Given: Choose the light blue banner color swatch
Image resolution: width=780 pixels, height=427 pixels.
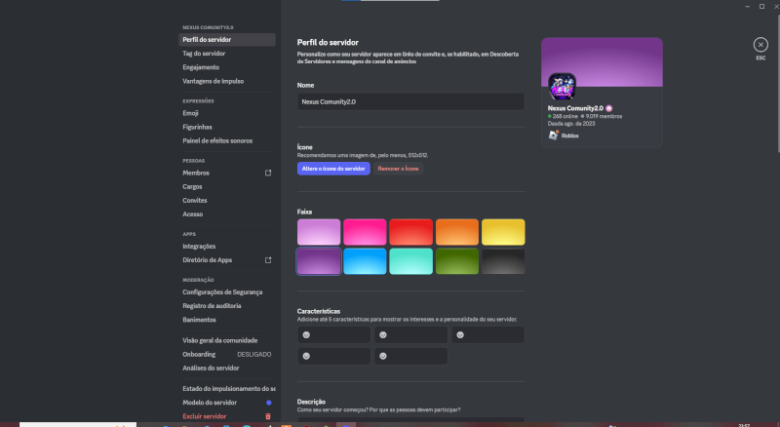Looking at the screenshot, I should click(365, 261).
